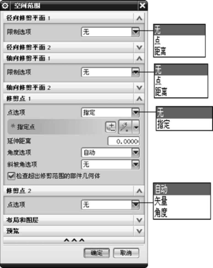Expand the 预览 section arrow
The width and height of the screenshot is (213, 268).
pyautogui.click(x=139, y=231)
